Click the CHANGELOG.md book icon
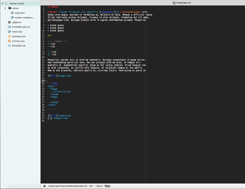245x189 pixels. (x=9, y=27)
